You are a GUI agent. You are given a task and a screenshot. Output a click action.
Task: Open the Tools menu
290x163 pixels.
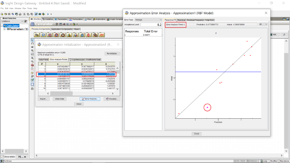coord(30,8)
